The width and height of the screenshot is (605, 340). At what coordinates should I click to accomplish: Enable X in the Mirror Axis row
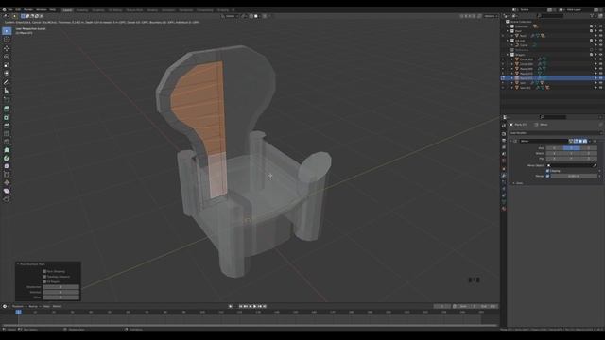tap(555, 148)
